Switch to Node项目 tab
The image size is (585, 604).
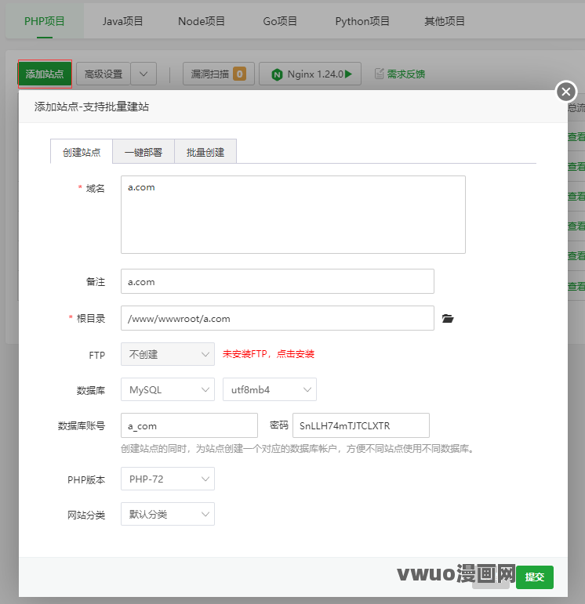click(202, 21)
